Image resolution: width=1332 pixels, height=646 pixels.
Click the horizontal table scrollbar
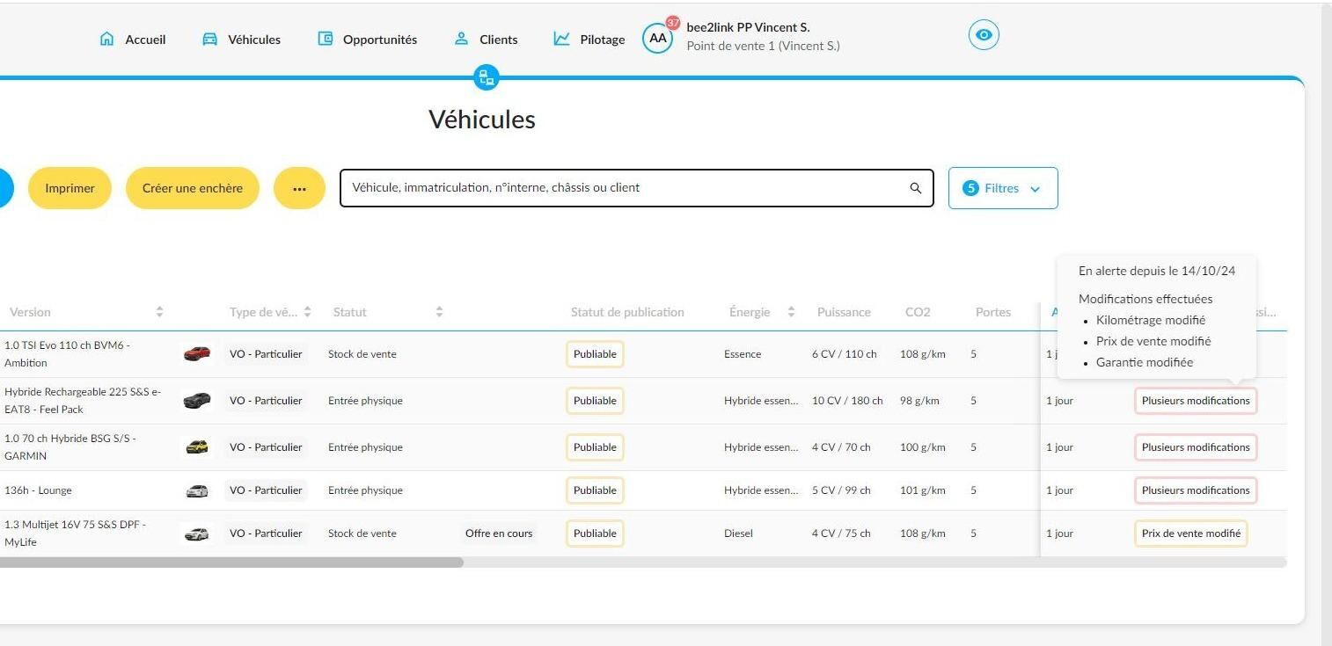[231, 563]
